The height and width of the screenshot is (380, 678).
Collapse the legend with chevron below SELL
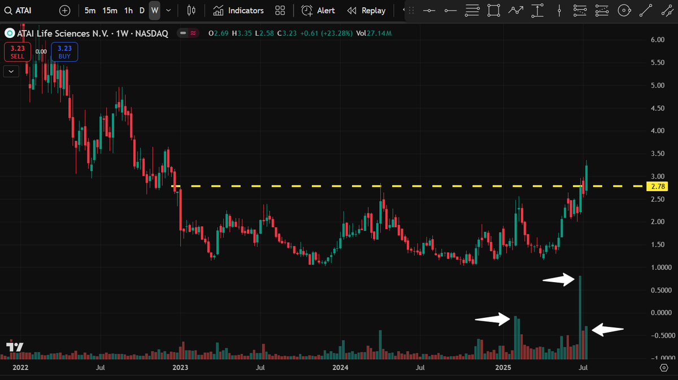11,71
